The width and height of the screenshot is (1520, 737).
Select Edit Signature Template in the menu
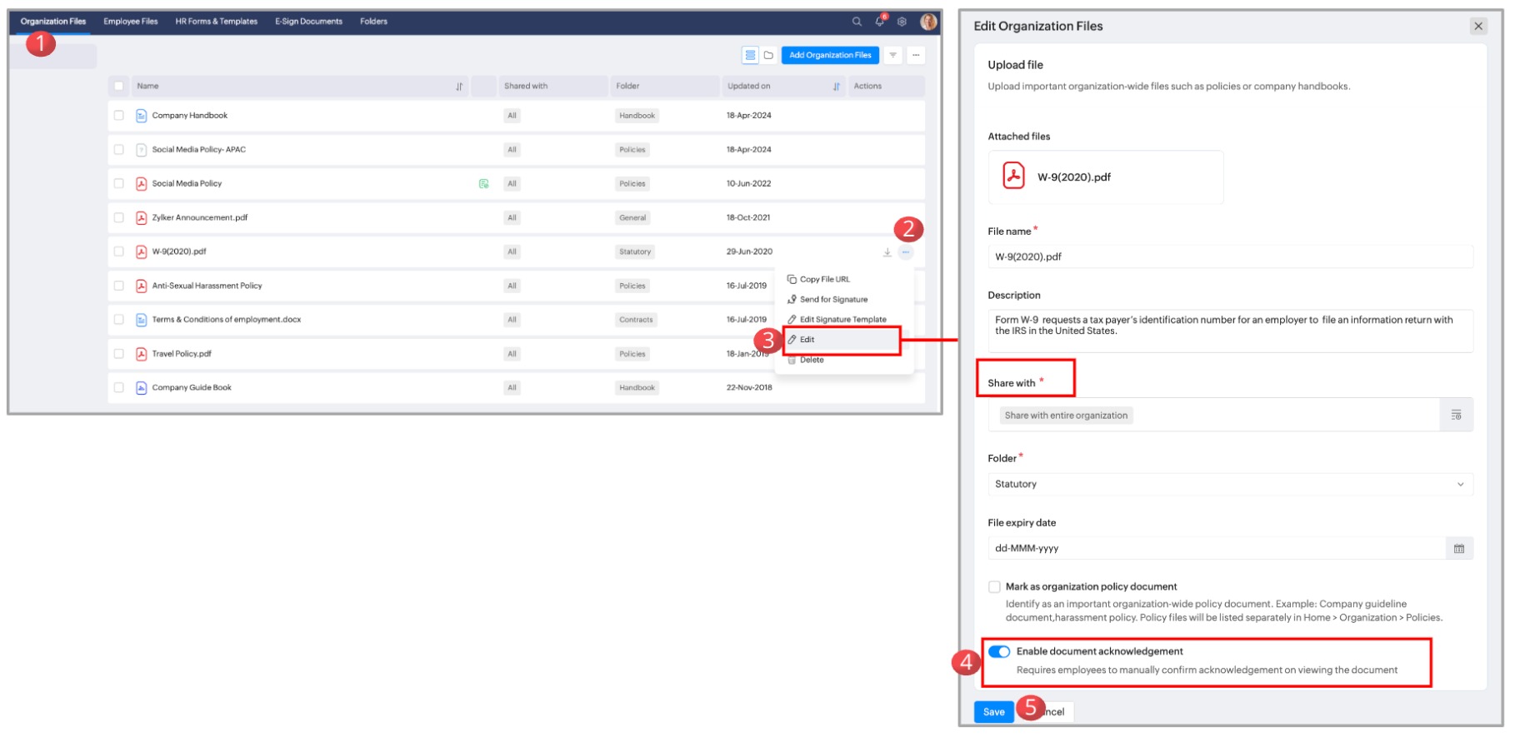[x=844, y=320]
